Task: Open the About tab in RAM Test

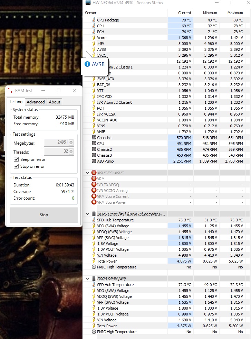Action: pyautogui.click(x=55, y=102)
